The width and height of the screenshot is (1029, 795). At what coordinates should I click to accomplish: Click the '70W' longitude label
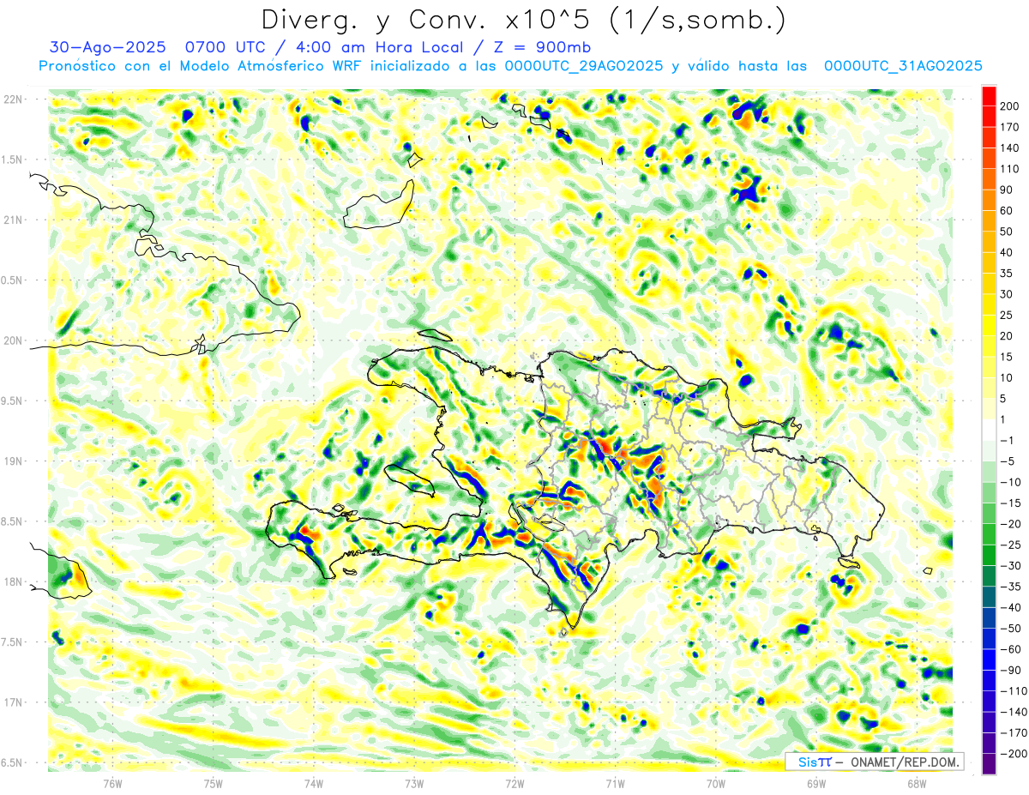(716, 783)
